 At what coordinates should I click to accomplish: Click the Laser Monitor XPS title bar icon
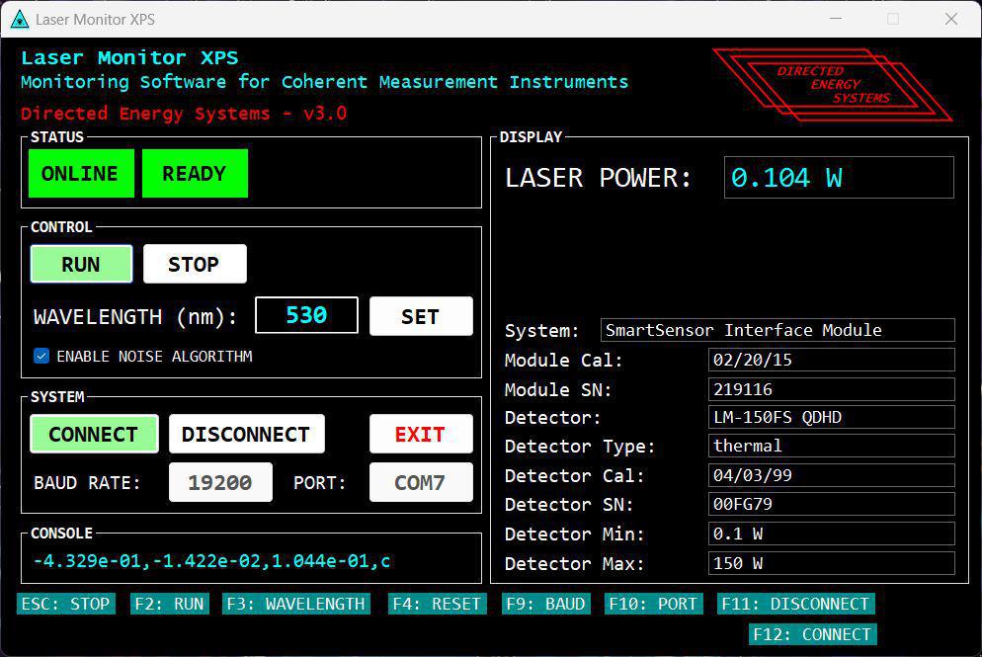tap(19, 19)
